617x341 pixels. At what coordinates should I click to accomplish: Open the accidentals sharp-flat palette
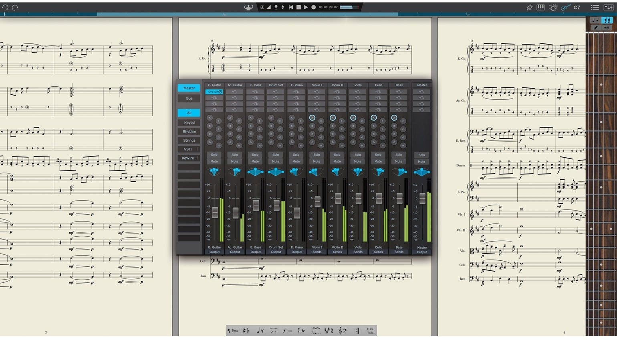pyautogui.click(x=246, y=331)
